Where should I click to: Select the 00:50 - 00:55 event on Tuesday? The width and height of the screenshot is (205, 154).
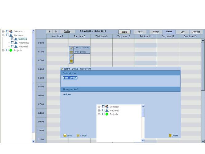coord(82,50)
